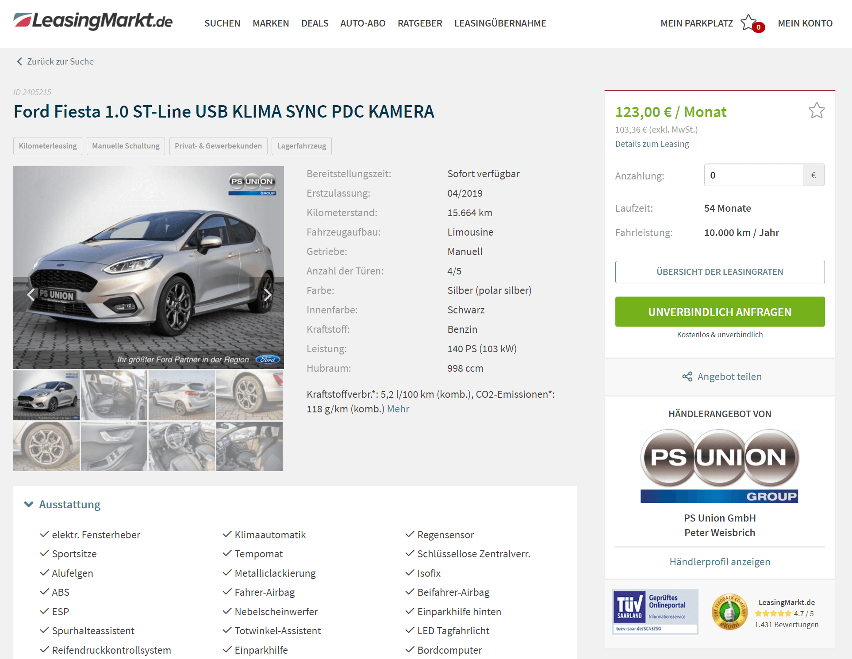Viewport: 852px width, 659px height.
Task: Select top-row thumbnail of wheel with red taillight
Action: point(249,395)
